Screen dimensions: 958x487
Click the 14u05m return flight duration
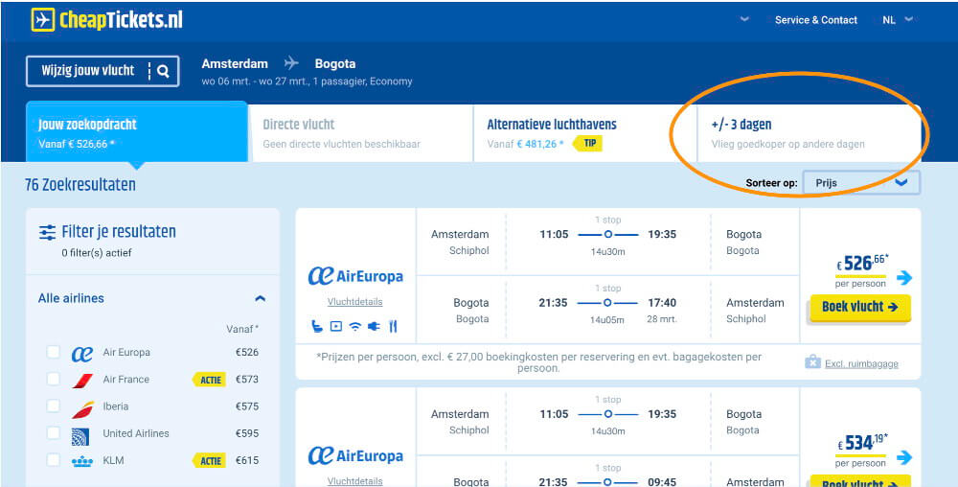click(x=607, y=319)
